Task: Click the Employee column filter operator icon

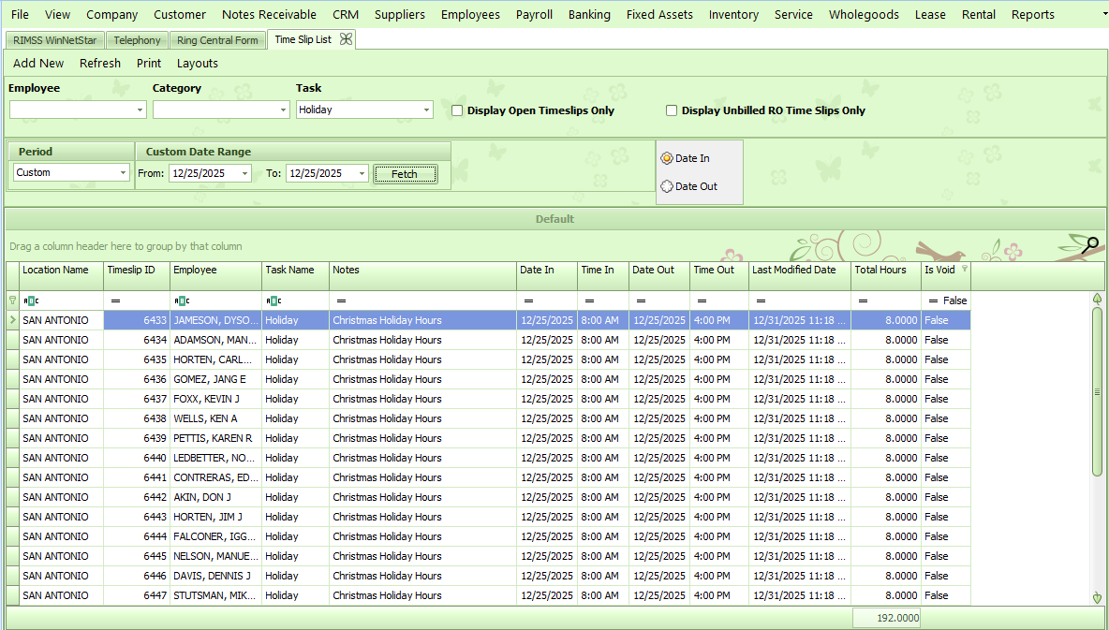Action: (x=182, y=300)
